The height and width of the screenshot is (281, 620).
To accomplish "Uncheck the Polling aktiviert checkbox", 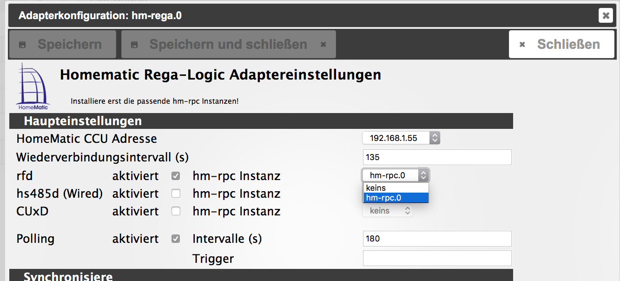I will [x=176, y=239].
